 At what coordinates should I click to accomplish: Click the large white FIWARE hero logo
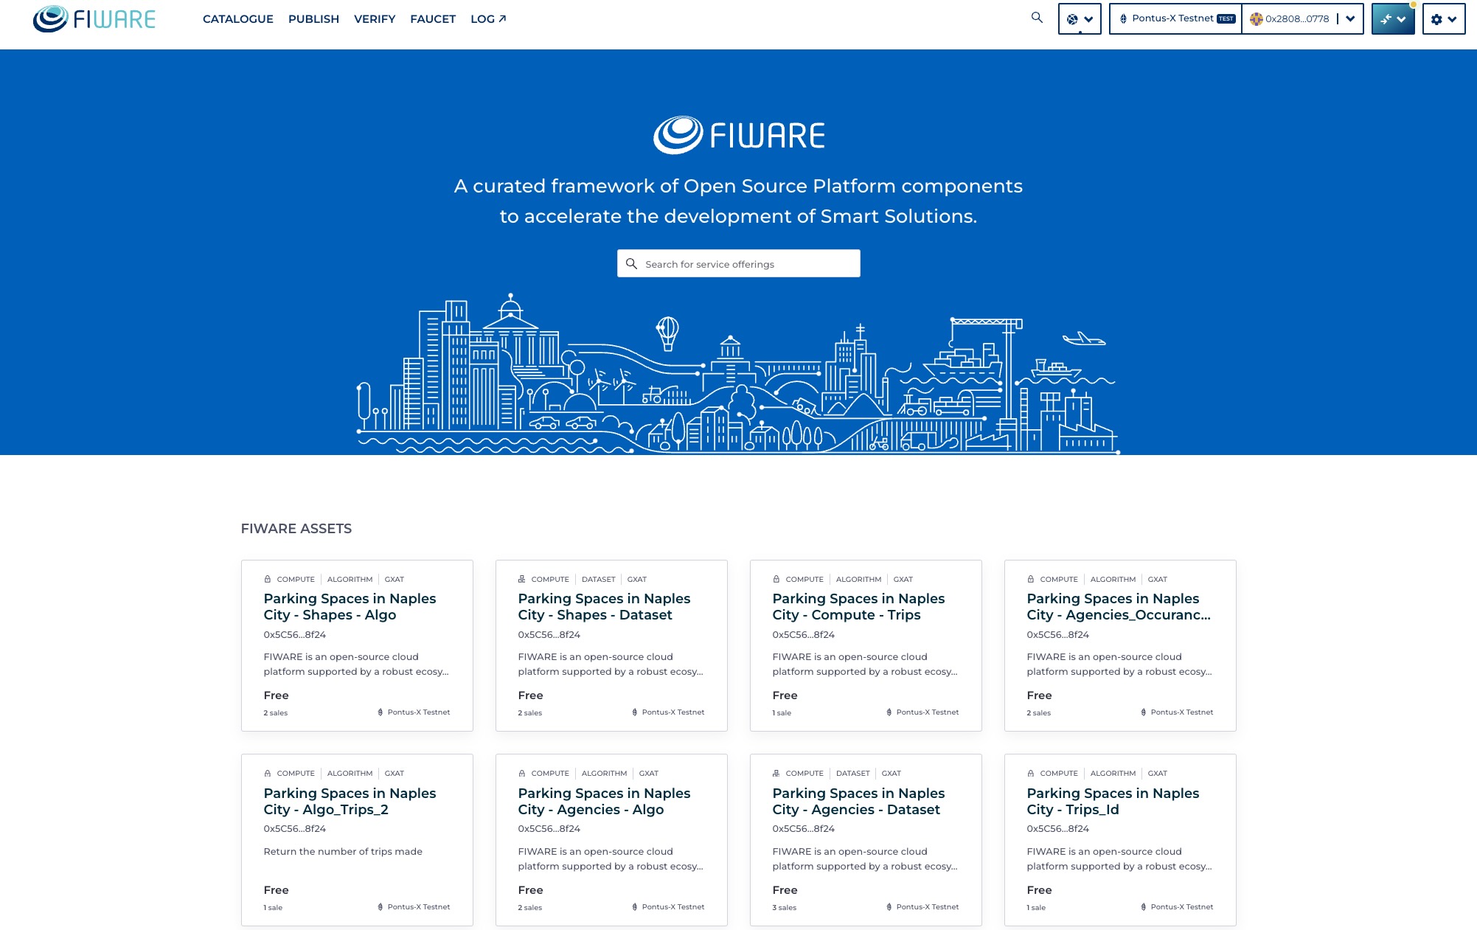point(739,135)
